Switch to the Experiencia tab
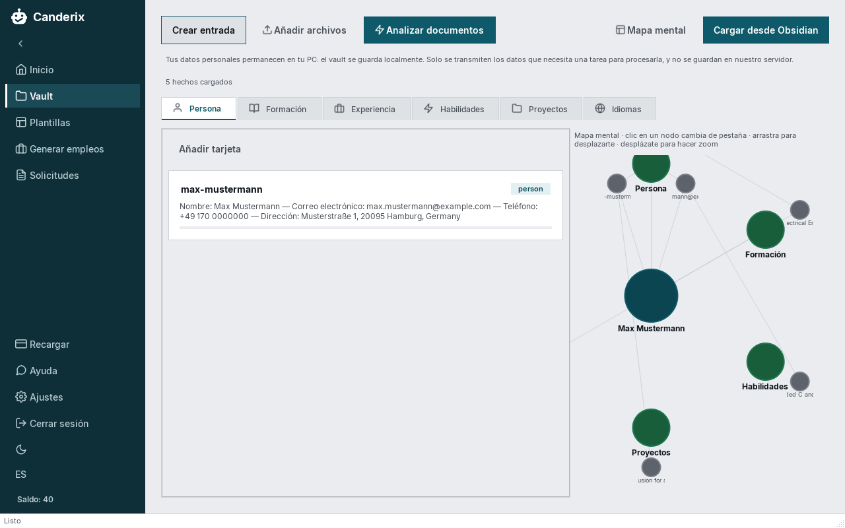Viewport: 845px width, 528px height. click(366, 109)
